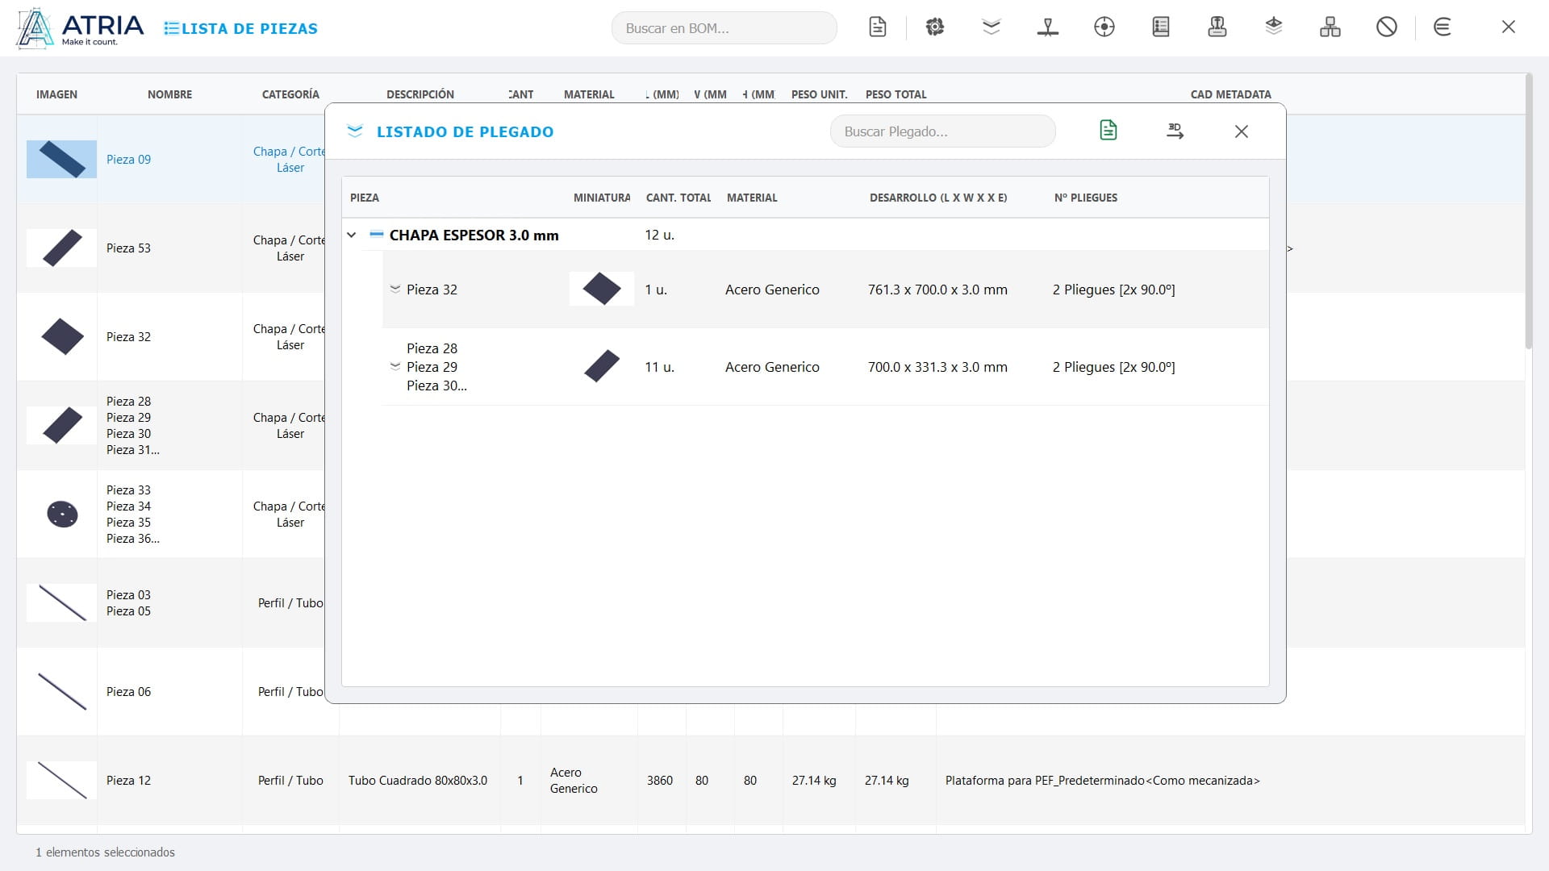
Task: Focus the Buscar en BOM search box
Action: pos(724,28)
